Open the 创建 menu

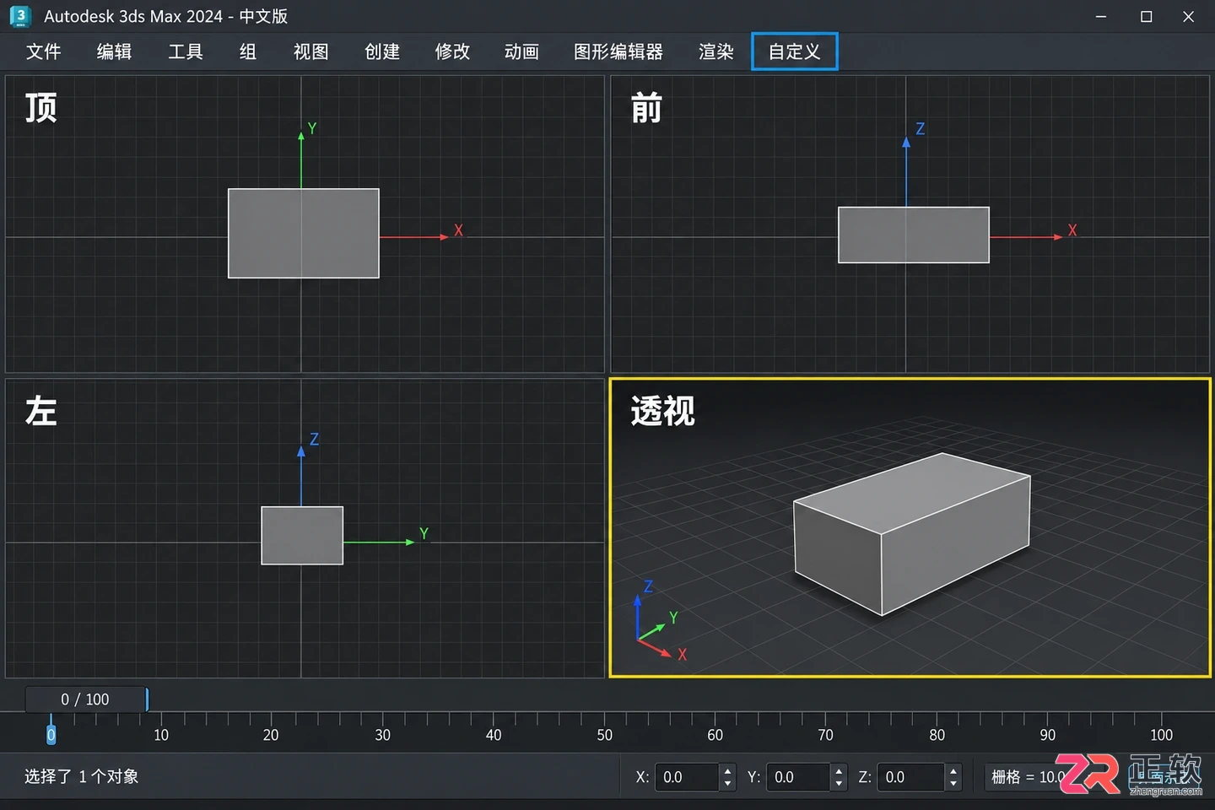point(382,52)
